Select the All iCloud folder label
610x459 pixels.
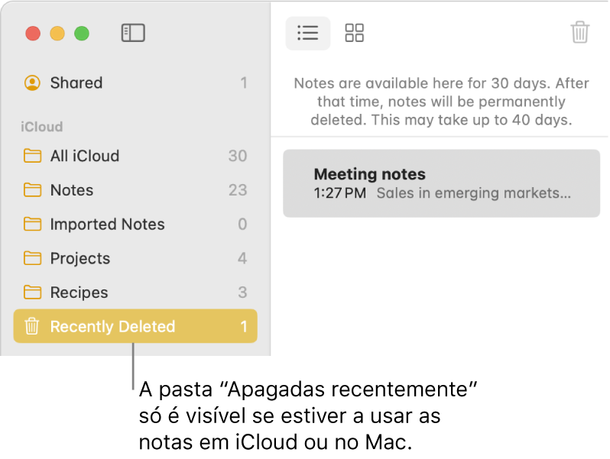point(85,156)
